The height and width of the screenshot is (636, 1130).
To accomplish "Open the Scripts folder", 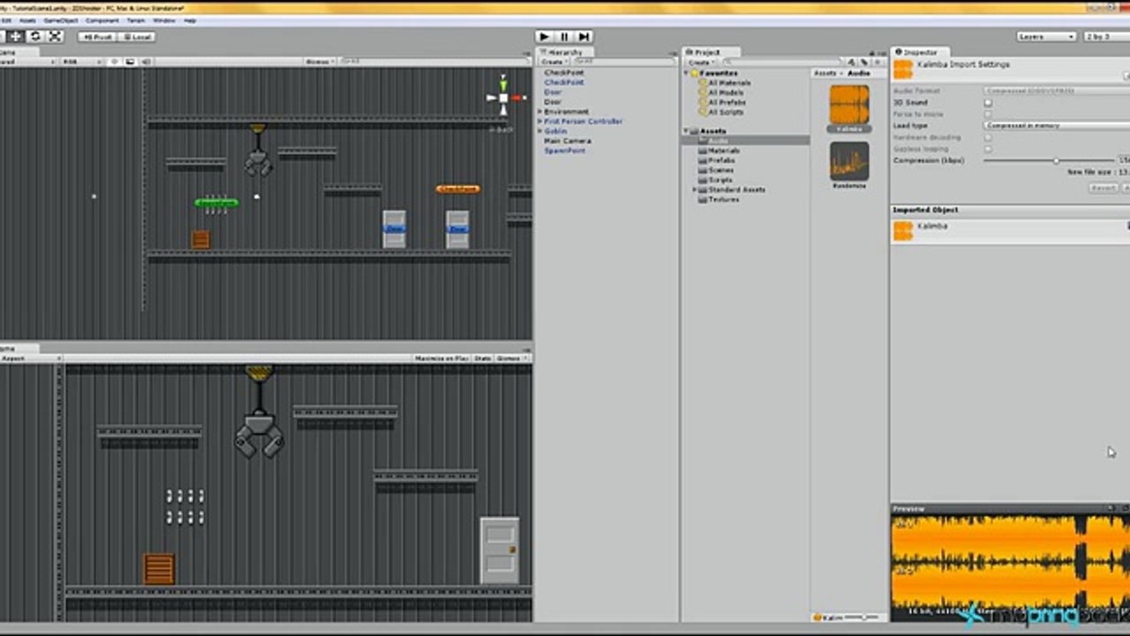I will coord(720,179).
